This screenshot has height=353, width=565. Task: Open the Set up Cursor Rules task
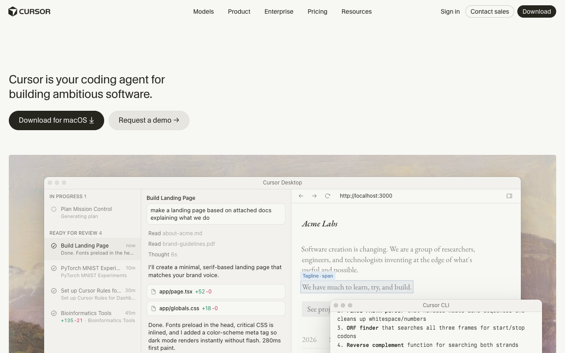93,294
